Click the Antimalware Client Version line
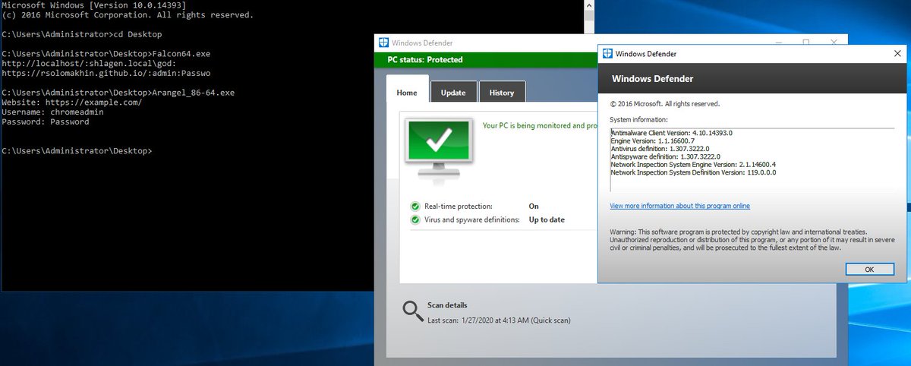This screenshot has height=366, width=911. pos(671,133)
